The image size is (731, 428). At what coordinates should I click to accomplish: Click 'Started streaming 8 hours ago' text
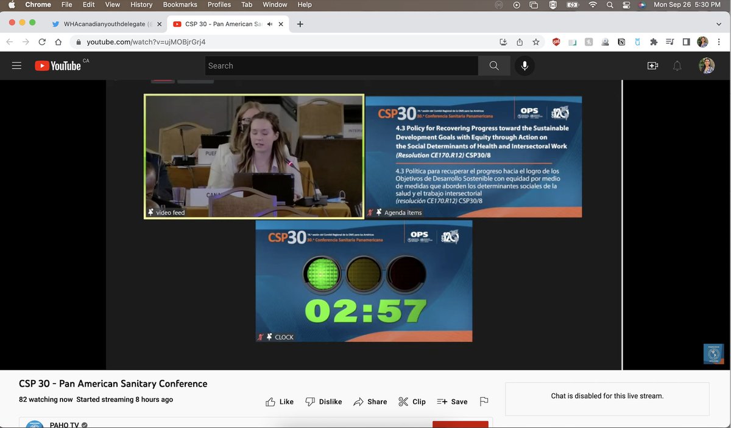coord(124,399)
